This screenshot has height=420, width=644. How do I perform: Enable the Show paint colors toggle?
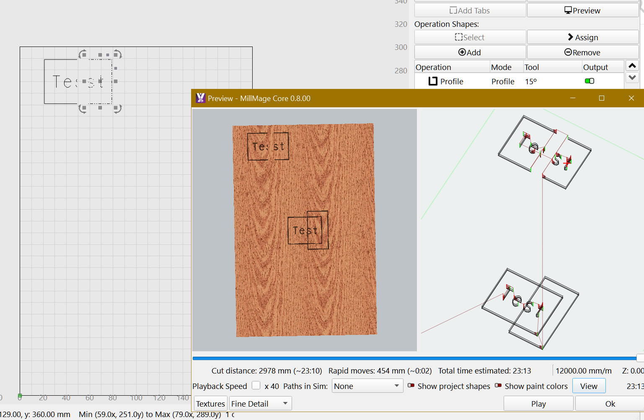[498, 386]
